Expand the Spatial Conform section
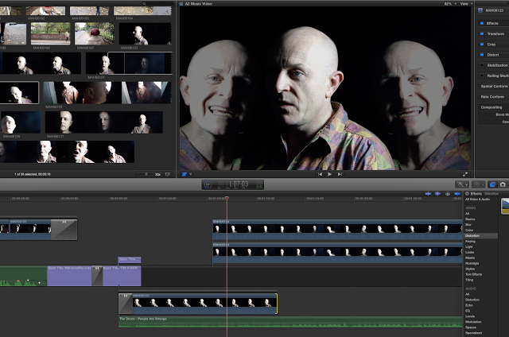Viewport: 509px width, 337px height. tap(494, 87)
